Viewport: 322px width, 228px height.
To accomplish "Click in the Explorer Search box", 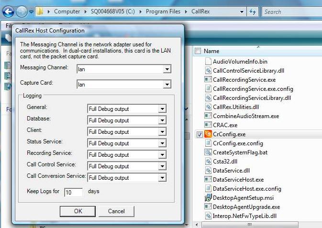I will pos(292,11).
